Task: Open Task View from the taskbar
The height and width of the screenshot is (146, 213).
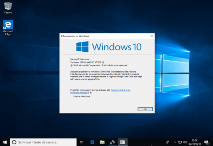Action: coord(81,142)
